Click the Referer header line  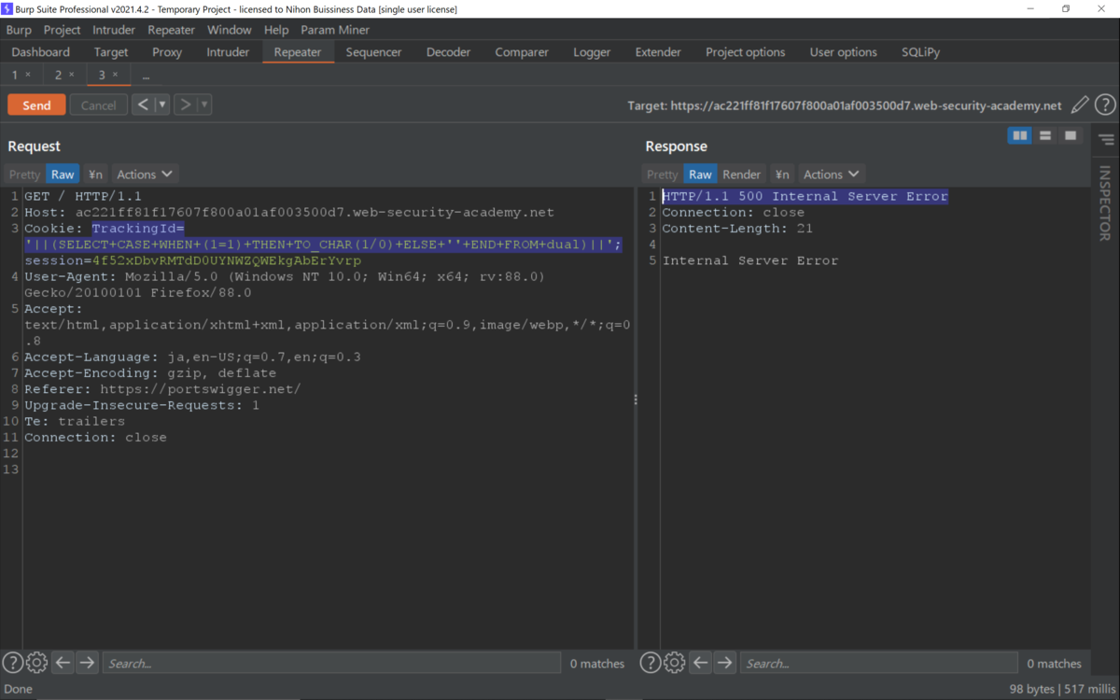162,389
